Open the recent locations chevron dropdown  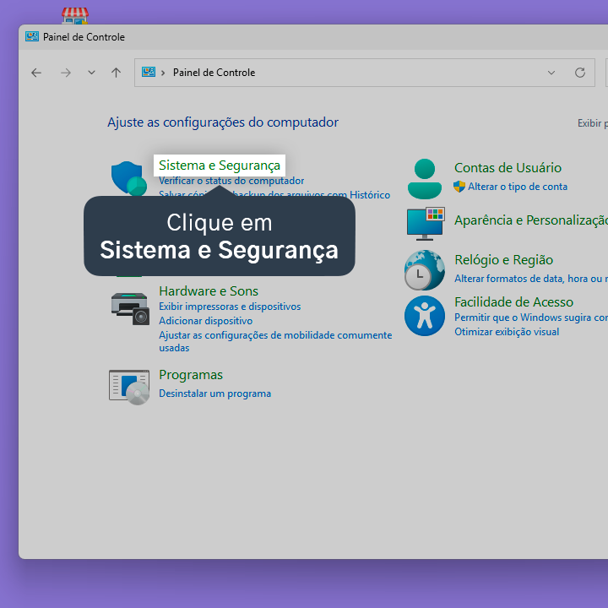click(91, 73)
